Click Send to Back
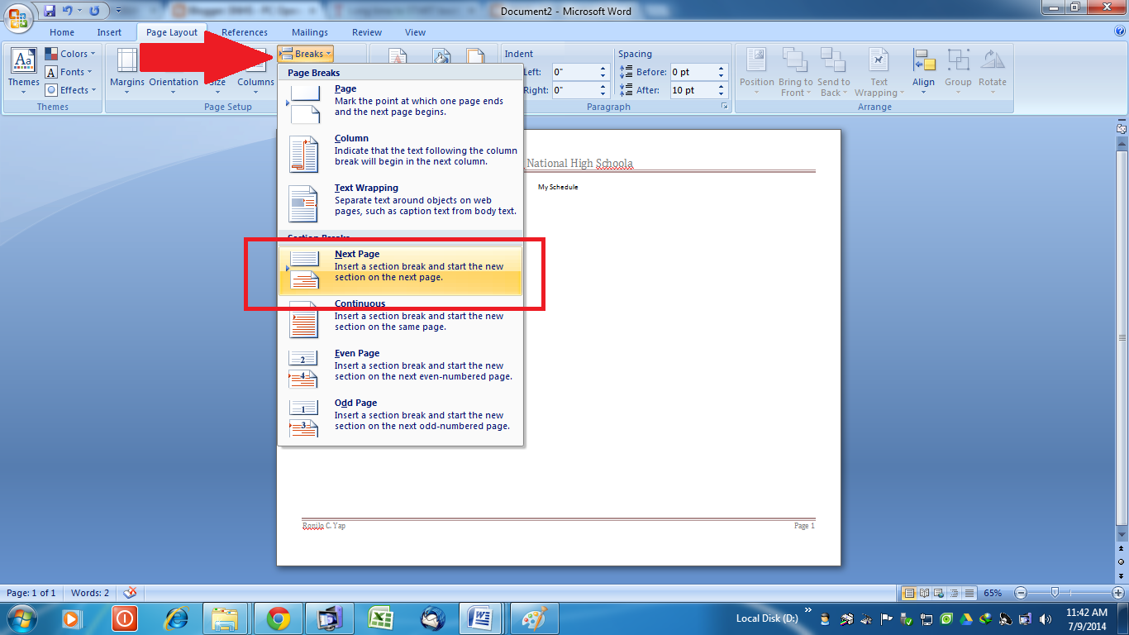This screenshot has width=1129, height=635. tap(834, 72)
